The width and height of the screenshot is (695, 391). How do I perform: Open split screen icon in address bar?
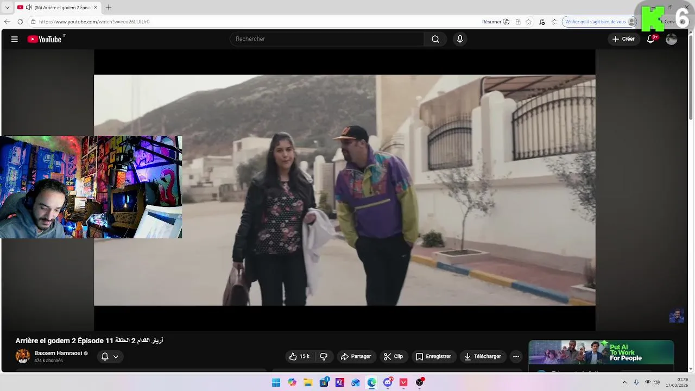pos(518,22)
